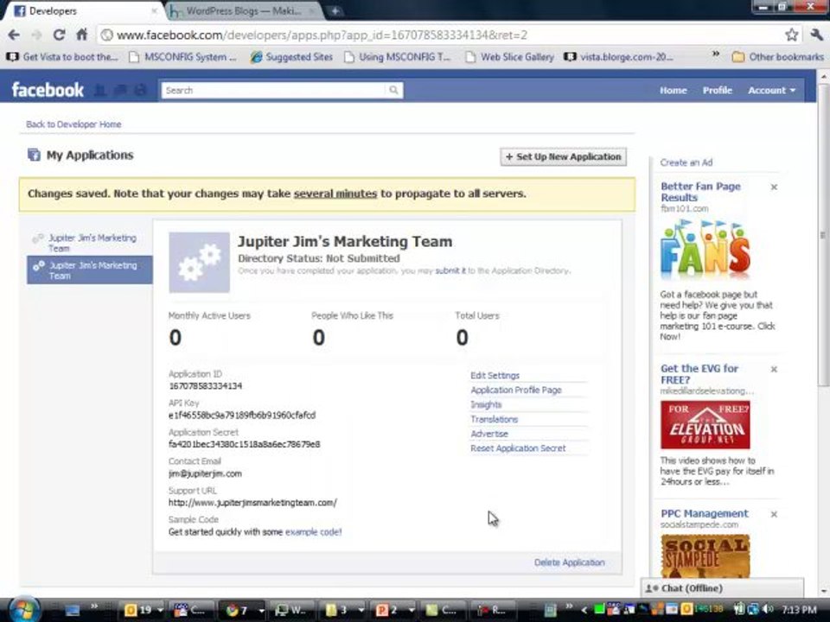This screenshot has height=622, width=830.
Task: Open the Chat (Offline) bar
Action: coord(722,588)
